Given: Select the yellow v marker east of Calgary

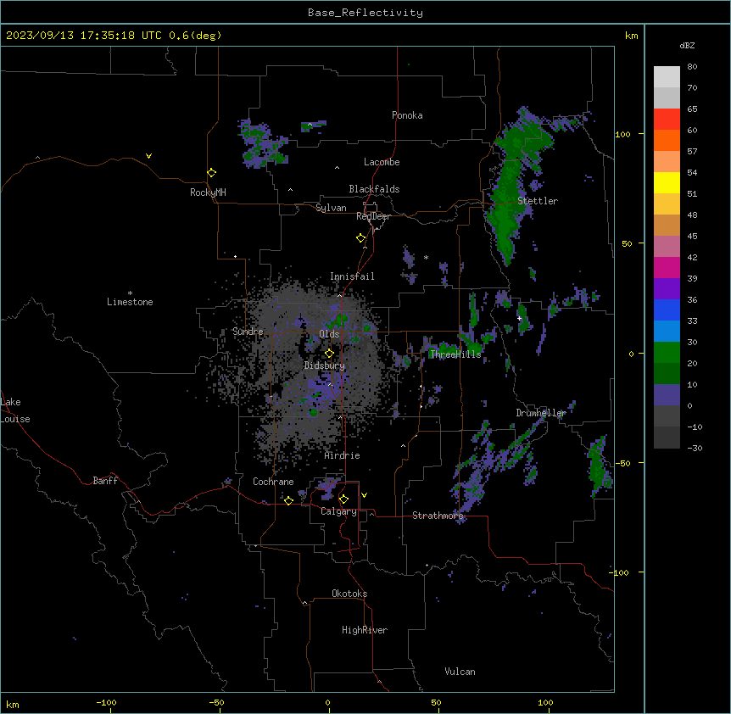Looking at the screenshot, I should click(x=364, y=495).
